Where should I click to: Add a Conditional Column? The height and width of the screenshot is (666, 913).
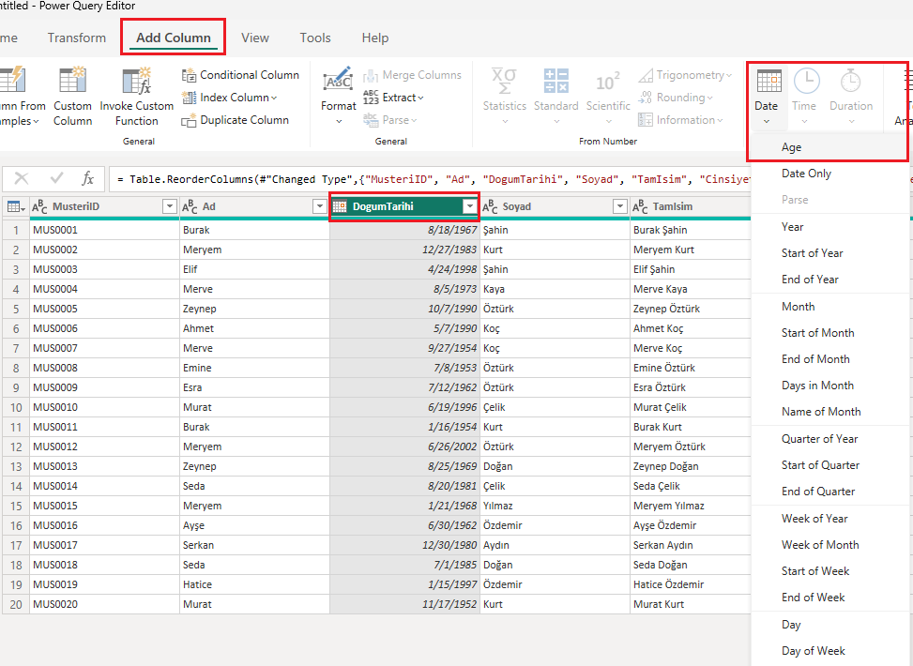[240, 75]
